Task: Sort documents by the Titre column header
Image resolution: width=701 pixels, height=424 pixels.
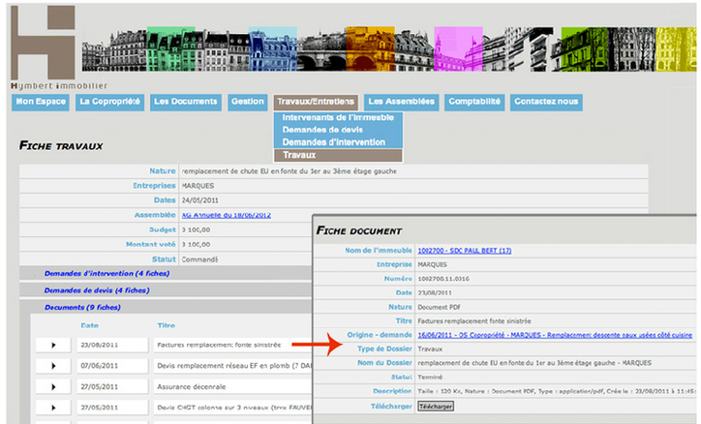Action: [166, 325]
